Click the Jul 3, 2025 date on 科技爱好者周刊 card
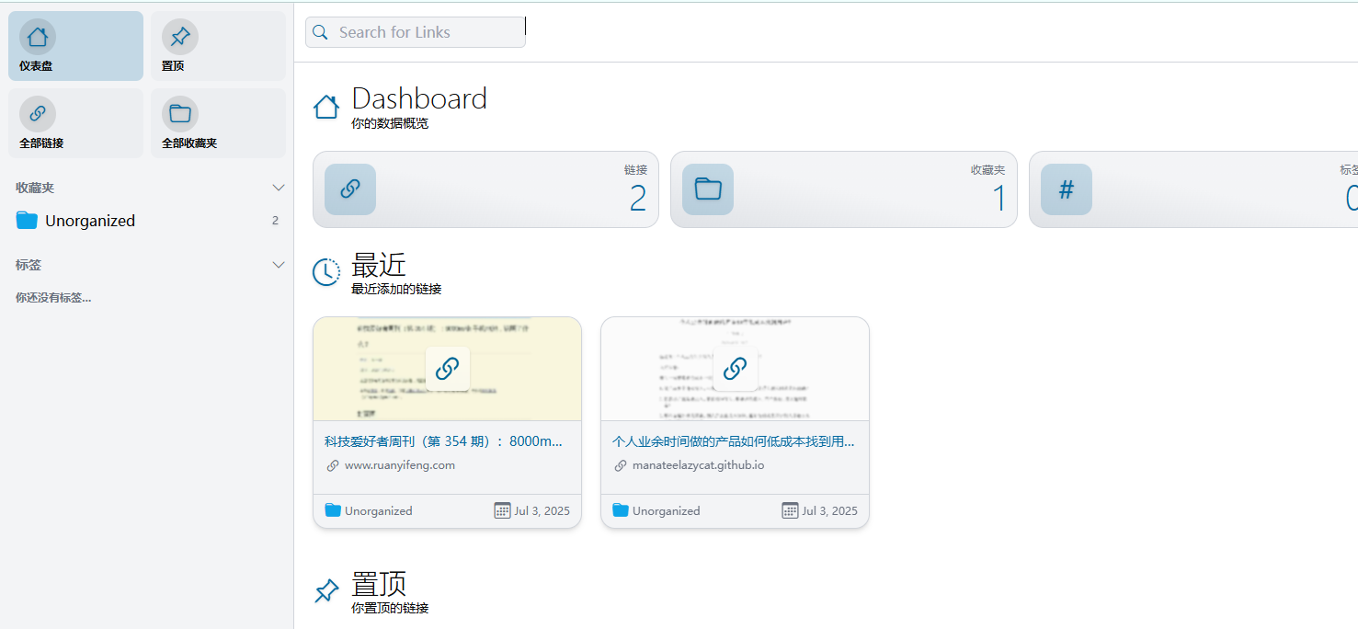The width and height of the screenshot is (1358, 629). point(542,510)
